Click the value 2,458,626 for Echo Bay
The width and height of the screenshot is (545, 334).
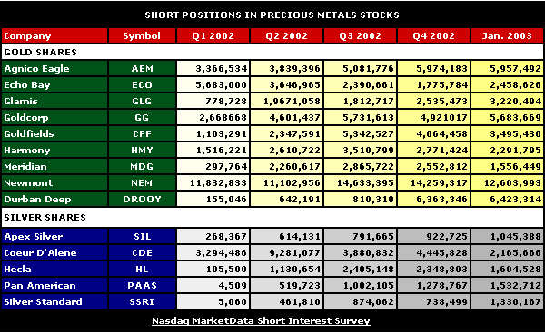click(x=515, y=85)
